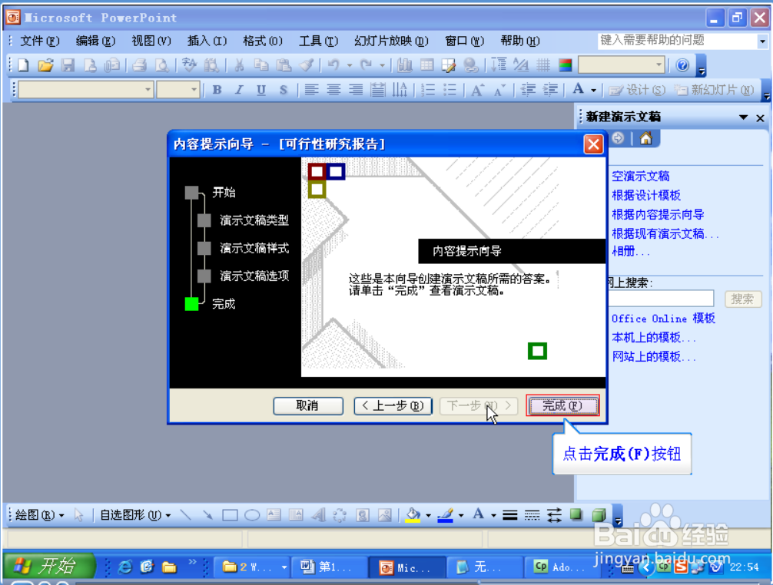Viewport: 773px width, 585px height.
Task: Open the 格式(O) menu
Action: (263, 41)
